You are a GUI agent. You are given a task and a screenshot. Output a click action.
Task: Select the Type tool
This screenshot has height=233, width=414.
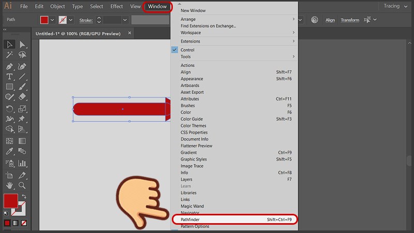coord(9,77)
